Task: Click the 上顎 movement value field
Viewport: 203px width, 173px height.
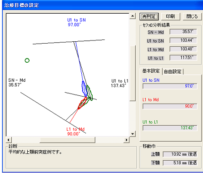Action: 180,154
